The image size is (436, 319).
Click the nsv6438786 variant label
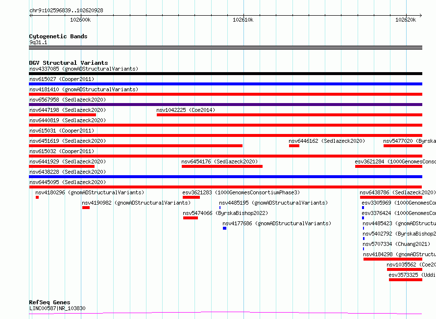(398, 192)
